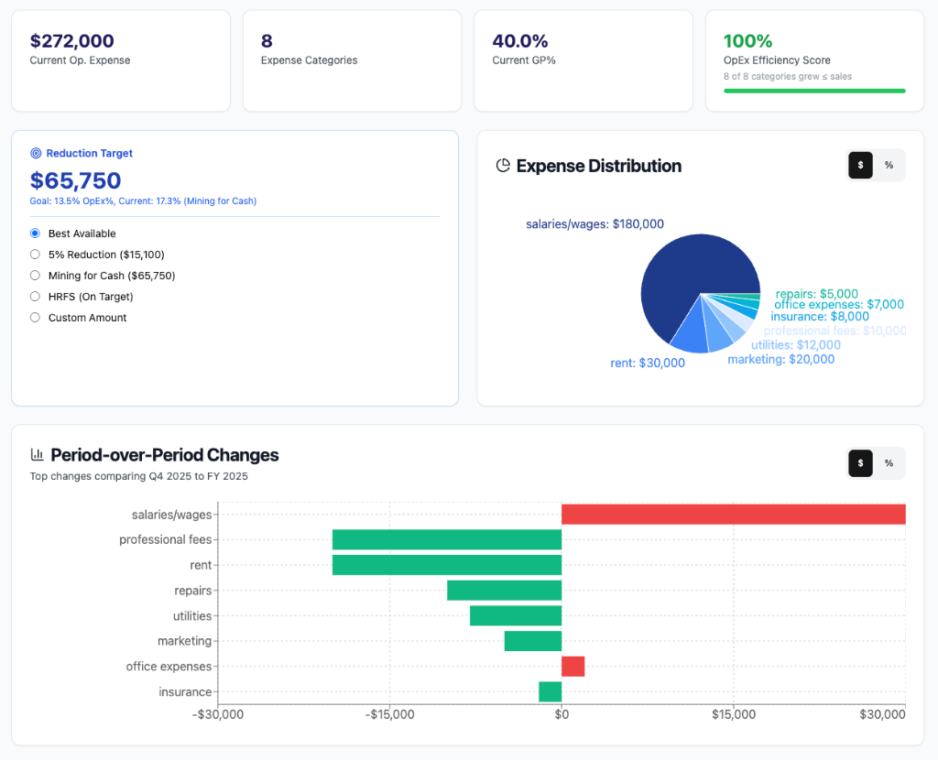Screen dimensions: 938x760
Task: Click the 'office expenses' axis label
Action: click(x=169, y=666)
